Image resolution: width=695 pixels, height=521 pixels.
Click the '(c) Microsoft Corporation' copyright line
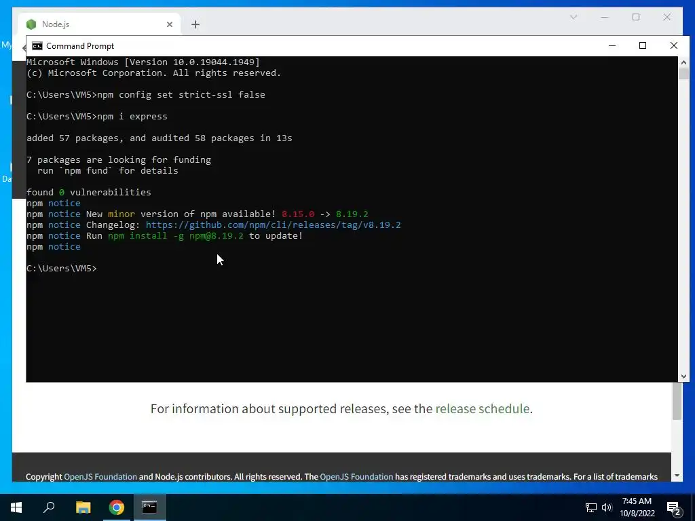click(154, 73)
